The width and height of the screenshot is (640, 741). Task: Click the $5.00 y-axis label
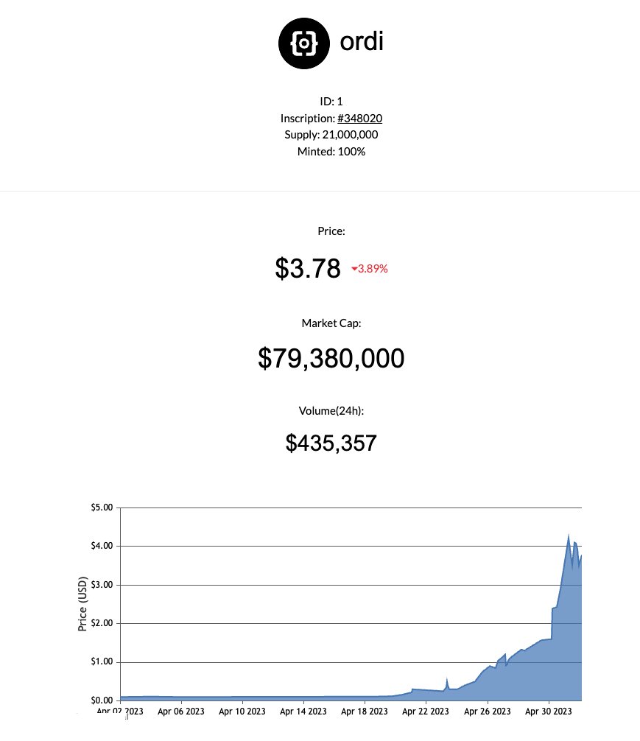(x=102, y=508)
